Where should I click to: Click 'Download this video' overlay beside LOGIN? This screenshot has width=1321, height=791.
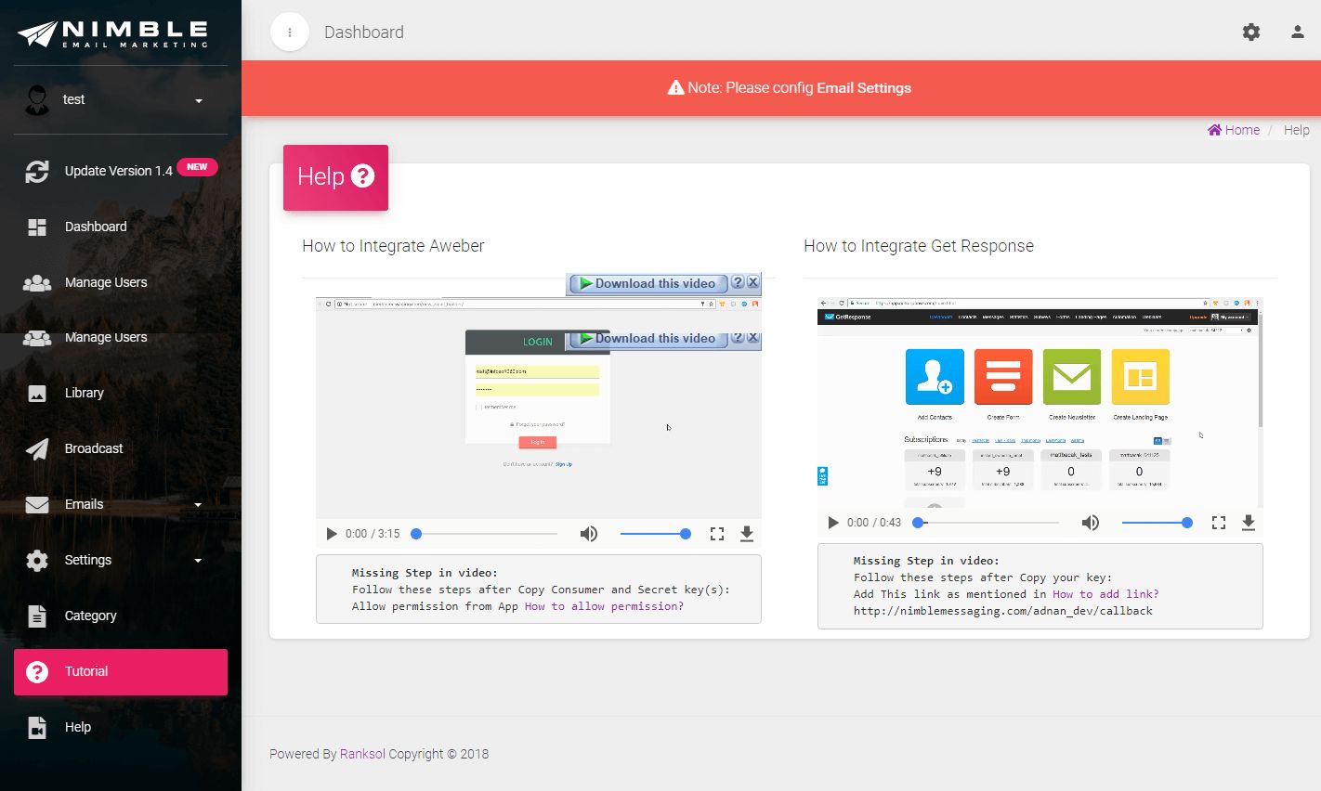(647, 339)
